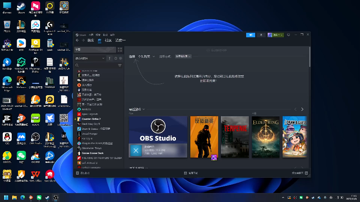
Task: Select Devil May Cry 5 in list
Action: pos(91,124)
